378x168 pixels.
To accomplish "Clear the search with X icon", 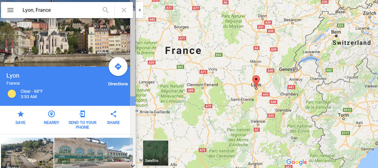I will (x=124, y=10).
